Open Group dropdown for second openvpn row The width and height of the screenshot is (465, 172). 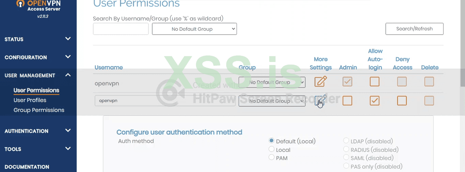(272, 101)
